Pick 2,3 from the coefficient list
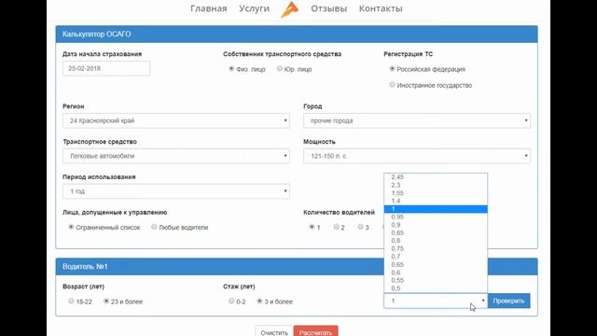Screen dimensions: 597x336 click(436, 185)
